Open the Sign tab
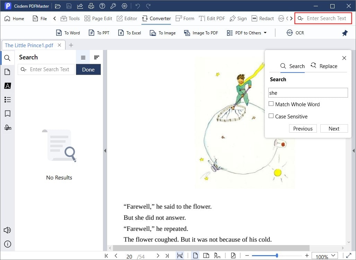 pyautogui.click(x=238, y=18)
